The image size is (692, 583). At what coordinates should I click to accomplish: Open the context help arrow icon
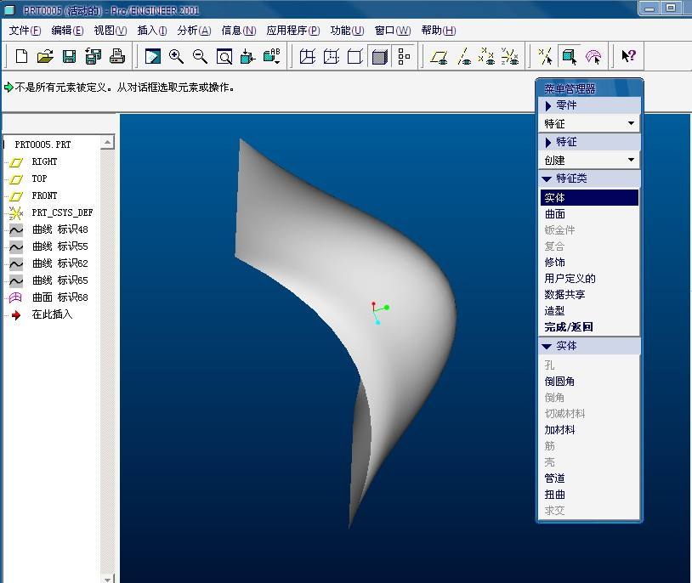pos(628,57)
